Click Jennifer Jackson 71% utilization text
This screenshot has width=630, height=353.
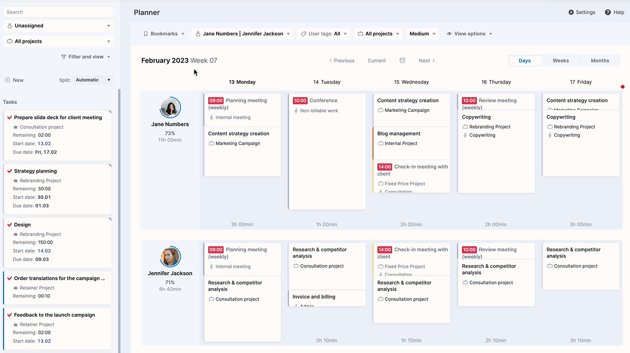[170, 283]
